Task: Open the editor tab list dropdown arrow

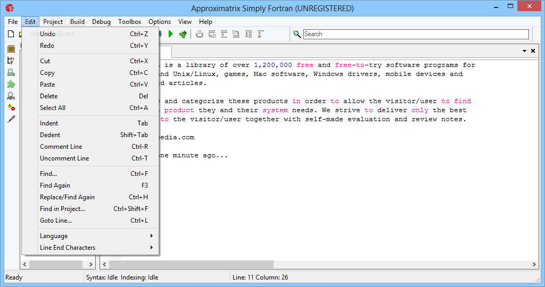Action: pyautogui.click(x=524, y=51)
